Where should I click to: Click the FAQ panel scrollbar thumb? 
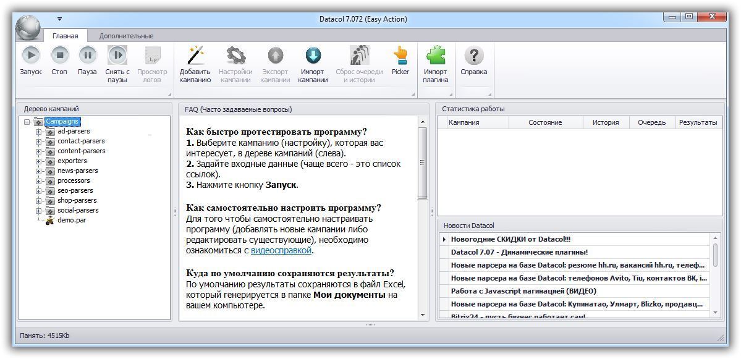tap(423, 163)
